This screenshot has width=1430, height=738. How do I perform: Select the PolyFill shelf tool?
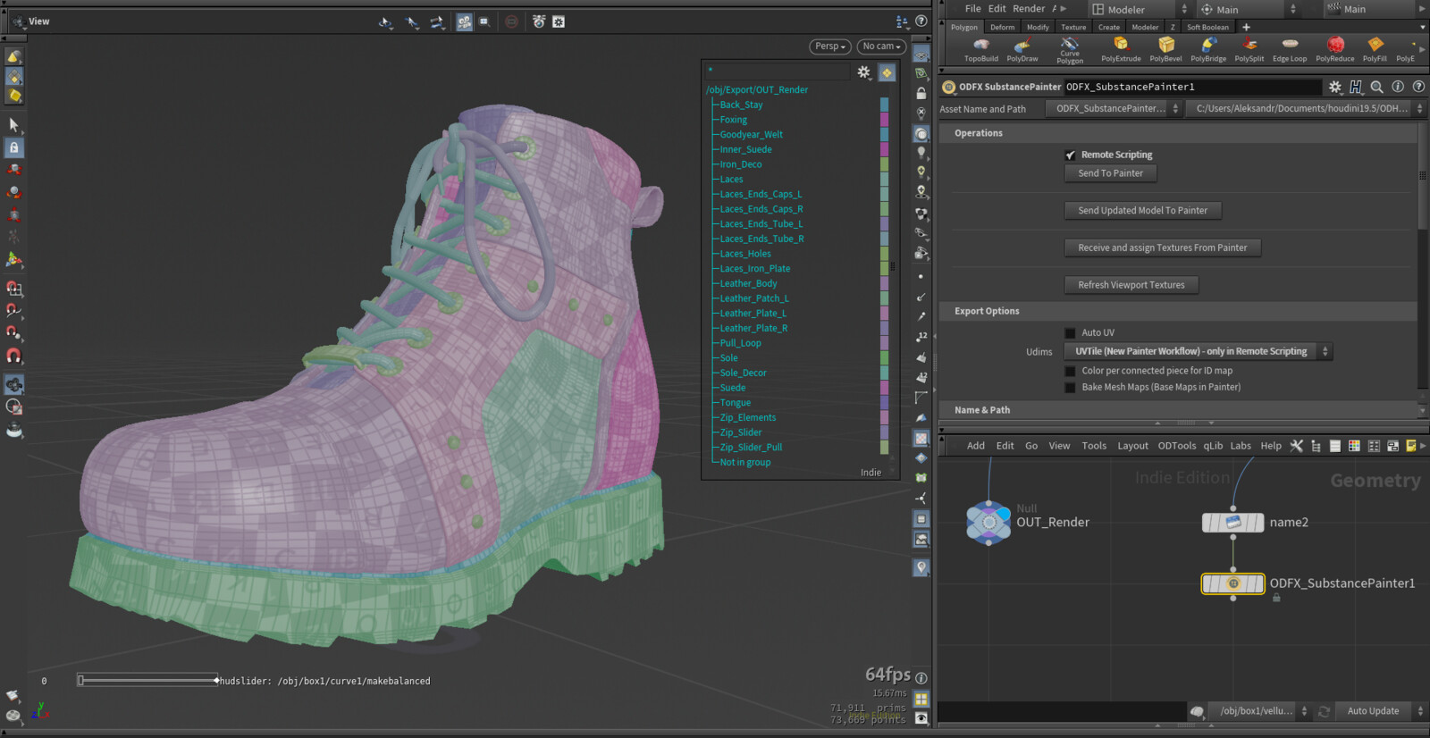(1375, 49)
